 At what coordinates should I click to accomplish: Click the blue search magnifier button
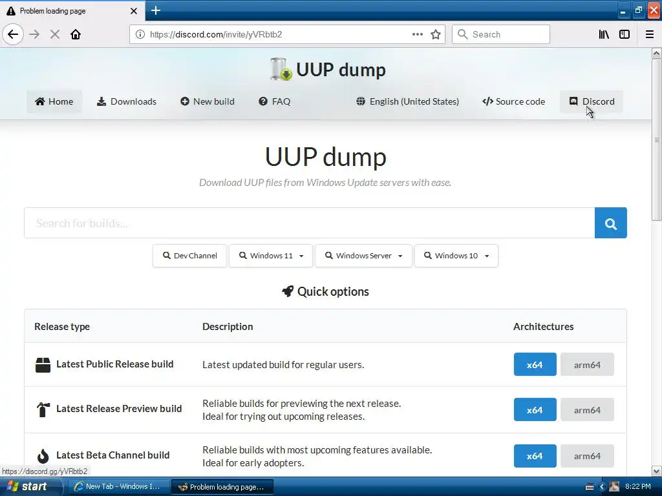tap(610, 223)
